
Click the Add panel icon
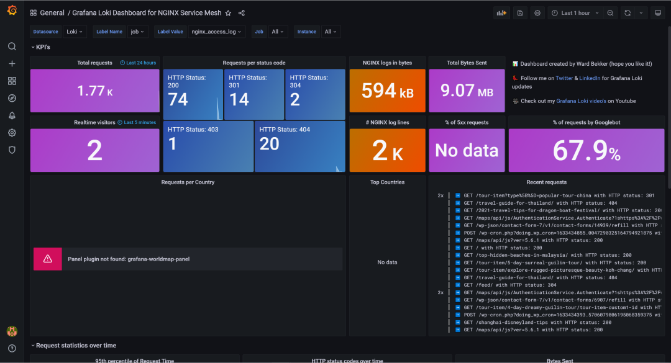point(501,13)
